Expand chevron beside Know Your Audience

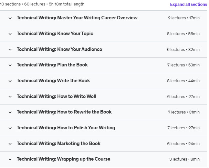[x=10, y=50]
